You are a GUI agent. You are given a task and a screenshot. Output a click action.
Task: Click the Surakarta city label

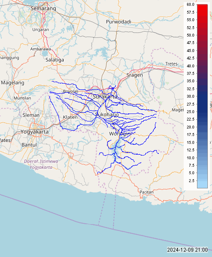click(105, 97)
